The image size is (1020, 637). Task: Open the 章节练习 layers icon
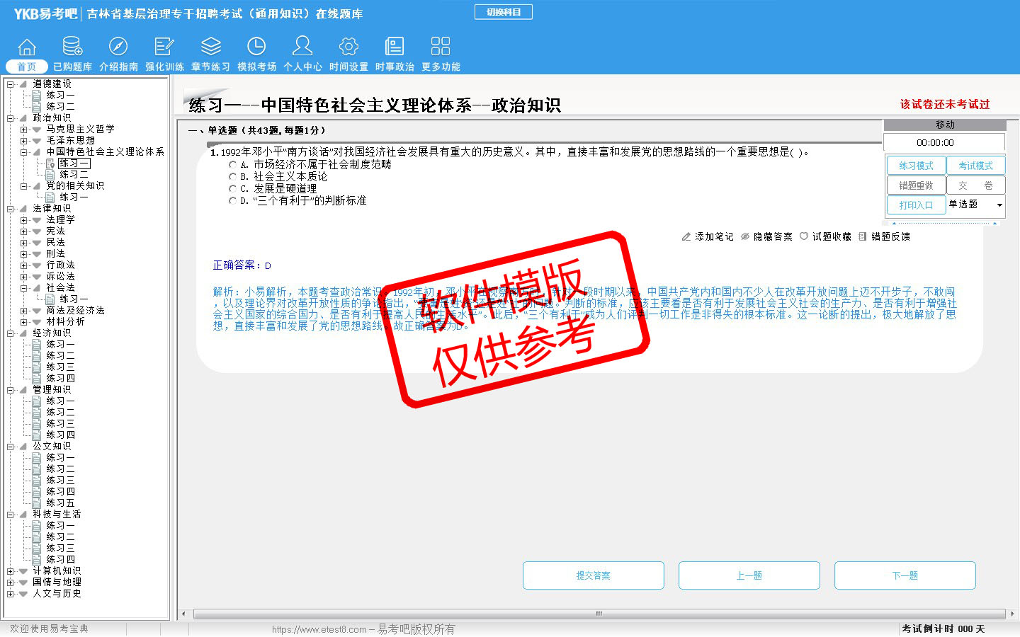[210, 47]
